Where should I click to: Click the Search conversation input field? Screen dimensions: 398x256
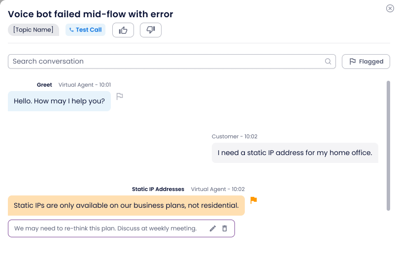coord(171,62)
